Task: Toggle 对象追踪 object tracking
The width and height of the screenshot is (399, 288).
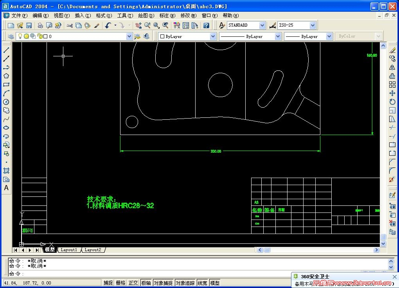Action: pos(185,283)
